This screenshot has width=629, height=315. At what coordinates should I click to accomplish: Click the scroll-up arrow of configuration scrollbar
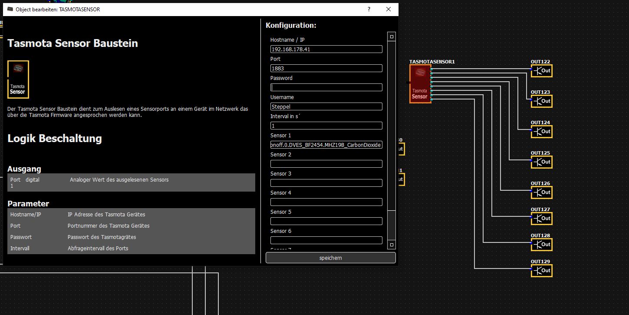(391, 36)
